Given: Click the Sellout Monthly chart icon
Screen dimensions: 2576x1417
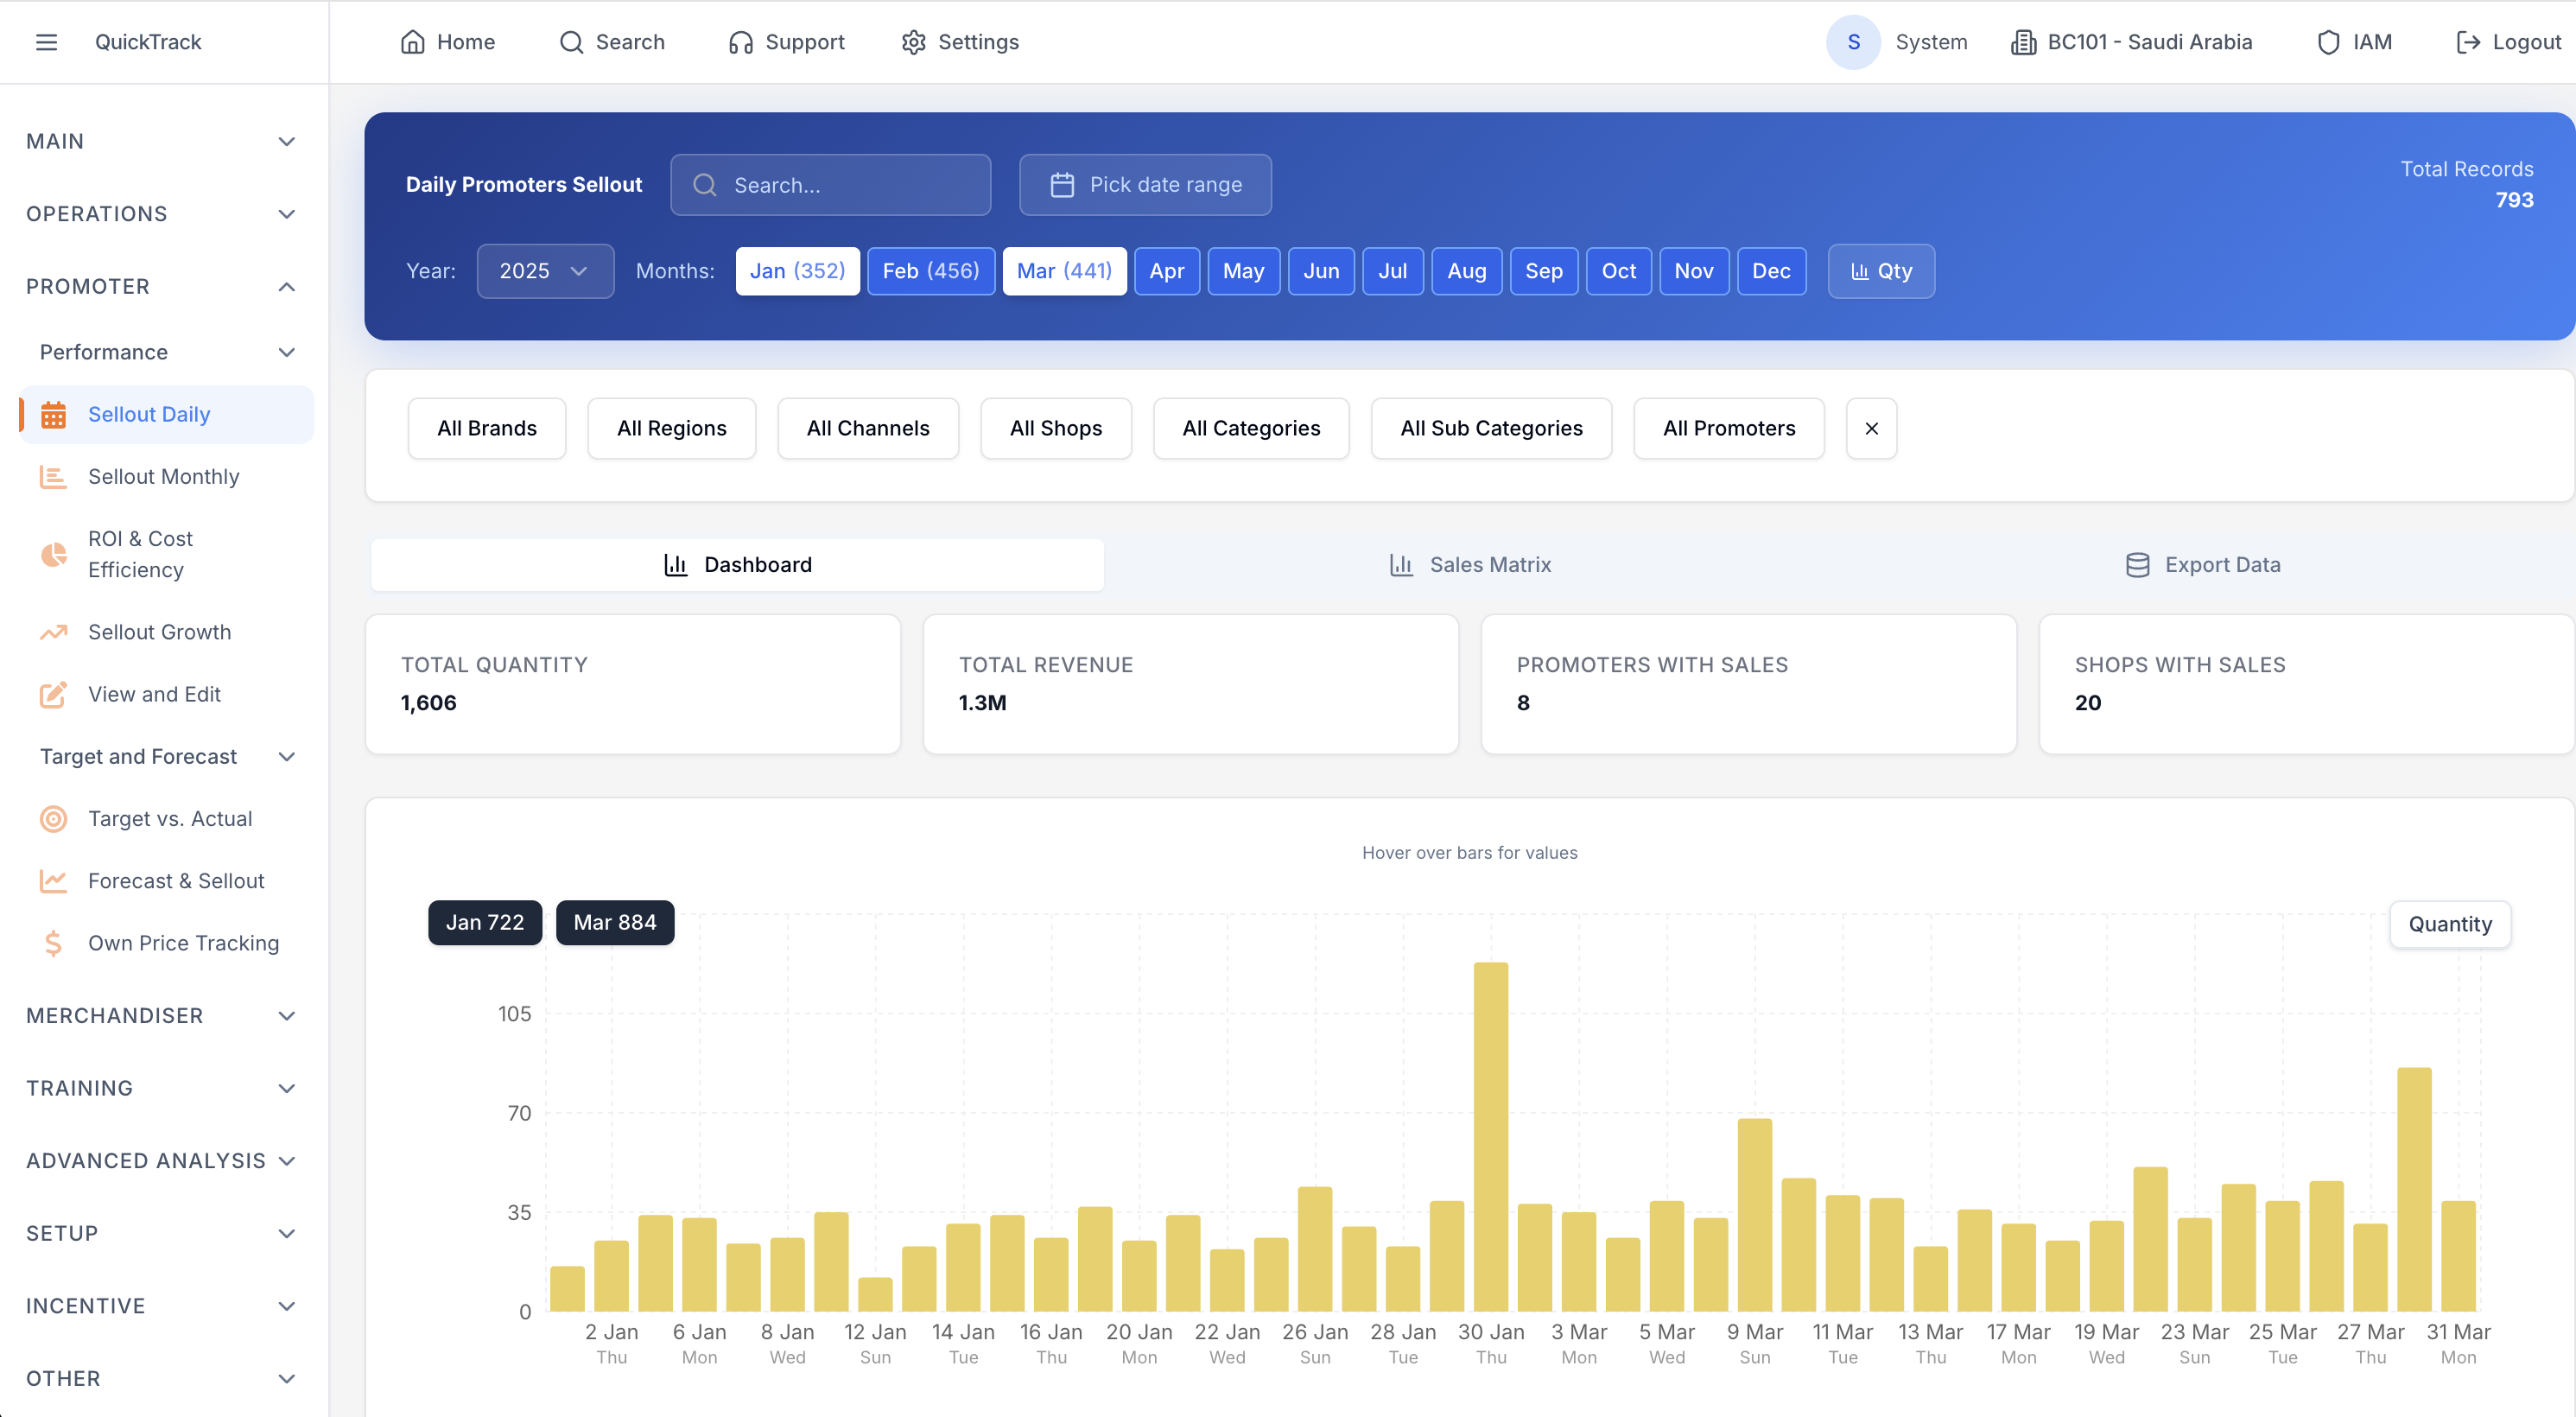Looking at the screenshot, I should [53, 477].
